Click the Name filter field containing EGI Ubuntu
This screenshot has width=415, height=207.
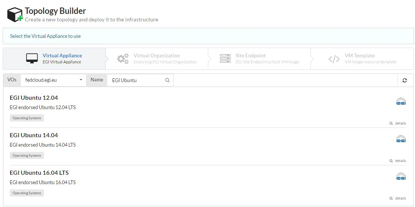[x=136, y=80]
